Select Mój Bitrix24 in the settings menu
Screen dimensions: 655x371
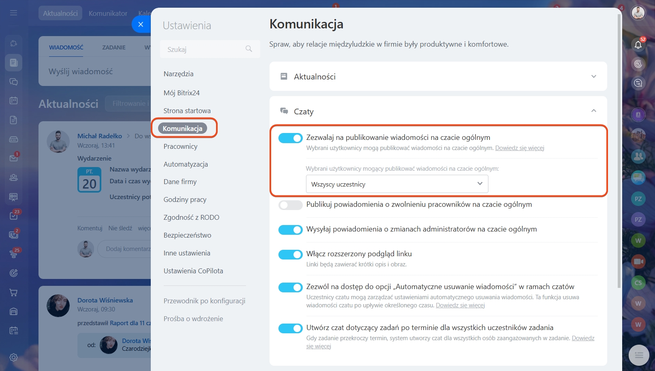pyautogui.click(x=182, y=93)
